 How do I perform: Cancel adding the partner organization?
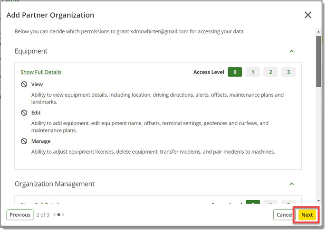[284, 215]
